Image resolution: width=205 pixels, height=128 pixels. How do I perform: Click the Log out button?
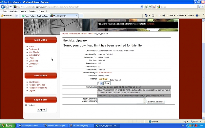point(42,110)
